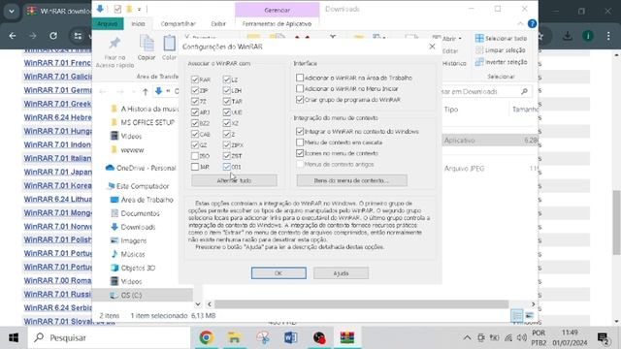Uncheck the ZIP association checkbox
Viewport: 621px width, 349px height.
[195, 90]
